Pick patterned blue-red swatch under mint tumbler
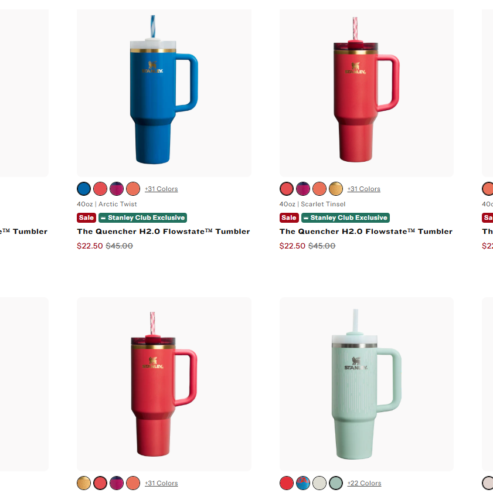 (303, 483)
